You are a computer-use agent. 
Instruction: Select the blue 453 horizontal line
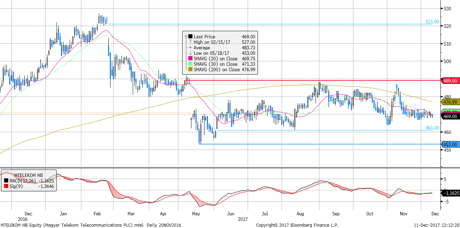319,144
